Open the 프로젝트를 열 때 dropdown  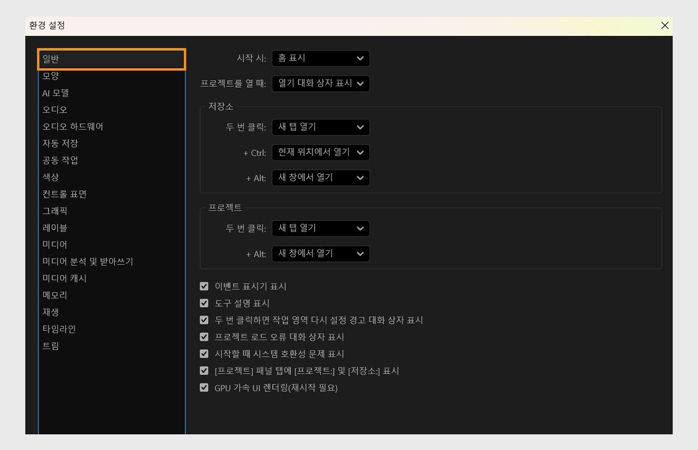[x=320, y=83]
